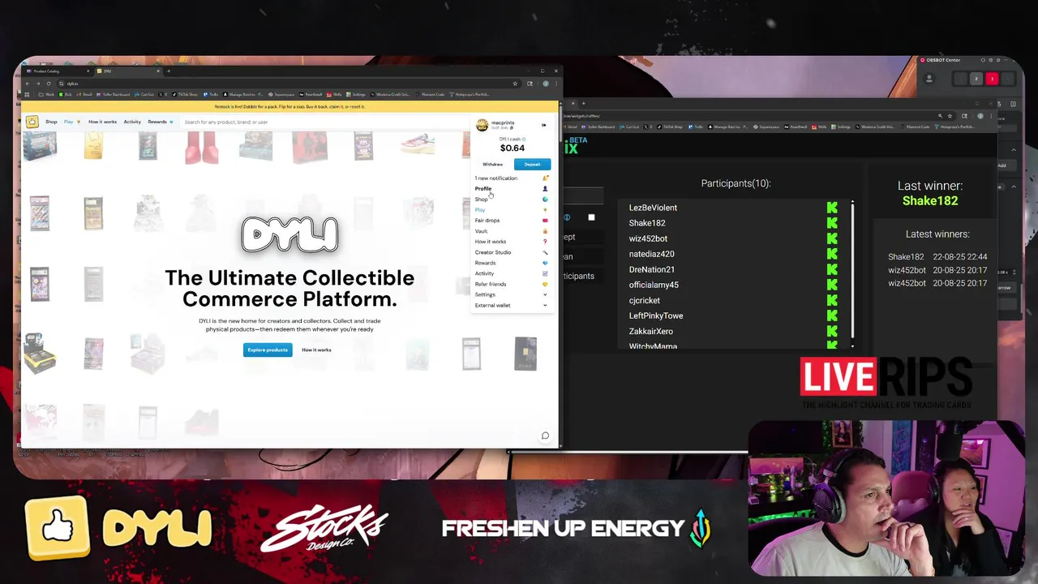The height and width of the screenshot is (584, 1038).
Task: Click the blue Deposit button
Action: (x=532, y=164)
